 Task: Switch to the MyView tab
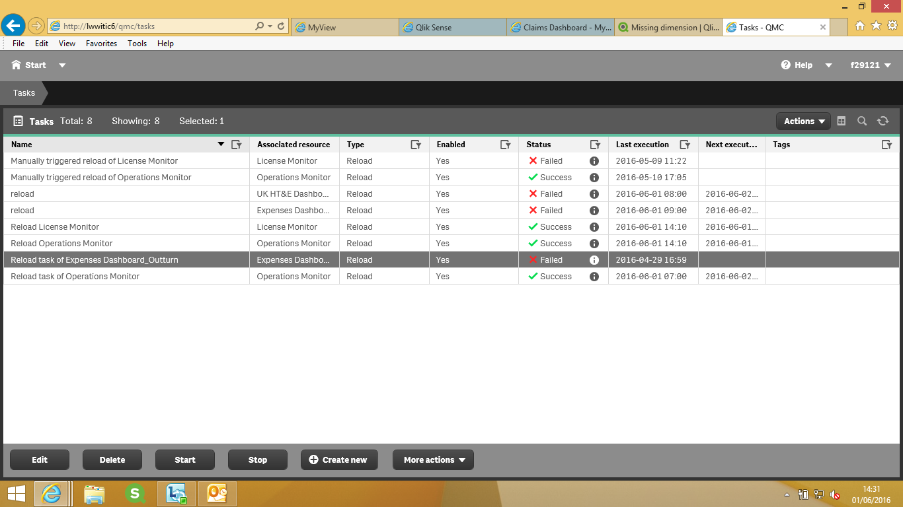(x=344, y=27)
